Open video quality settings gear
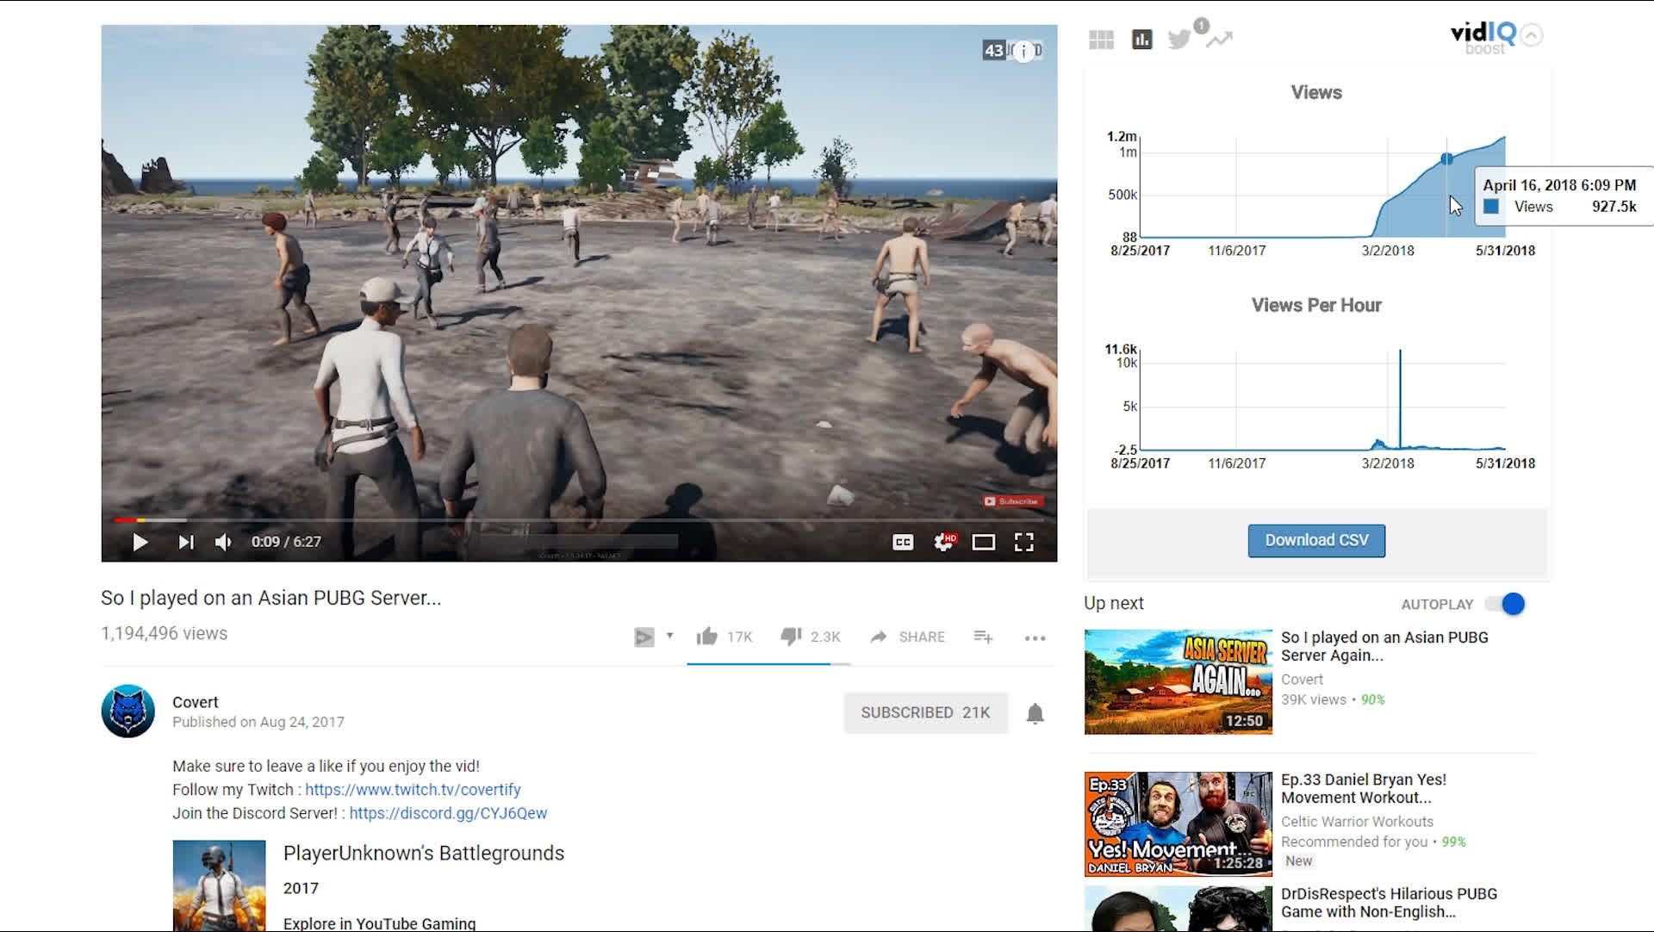Screen dimensions: 1654x932 (x=944, y=542)
